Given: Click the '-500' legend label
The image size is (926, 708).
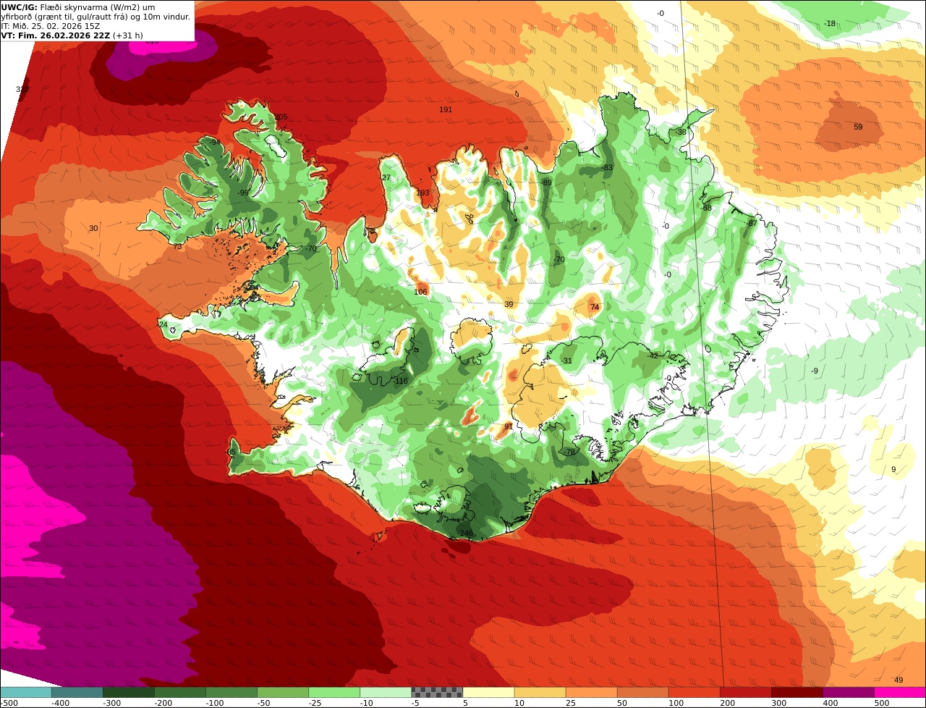Looking at the screenshot, I should [9, 702].
